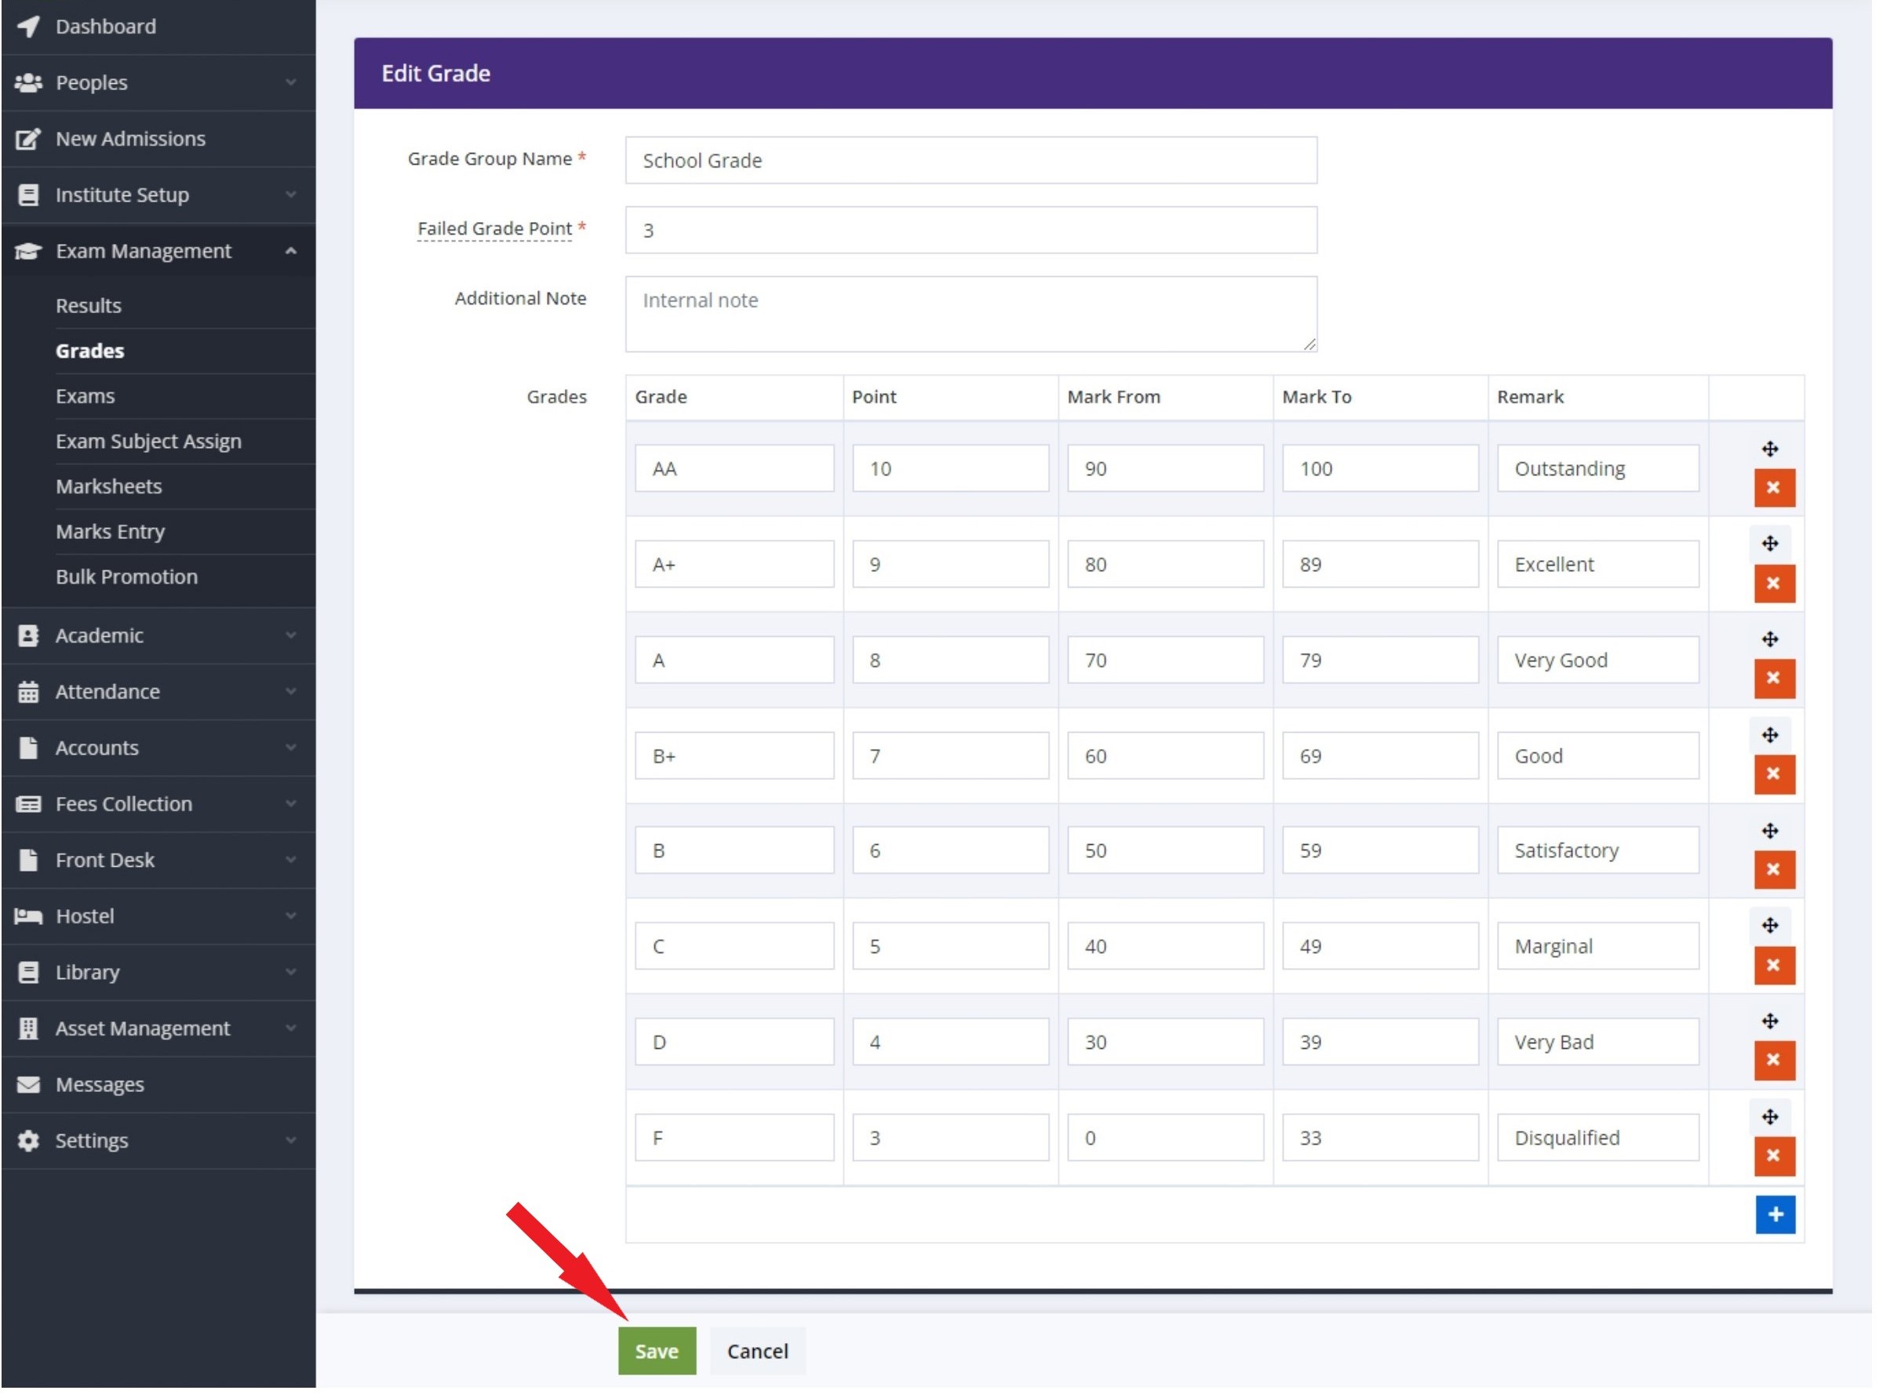1883x1394 pixels.
Task: Expand the Institute Setup chevron
Action: click(x=292, y=196)
